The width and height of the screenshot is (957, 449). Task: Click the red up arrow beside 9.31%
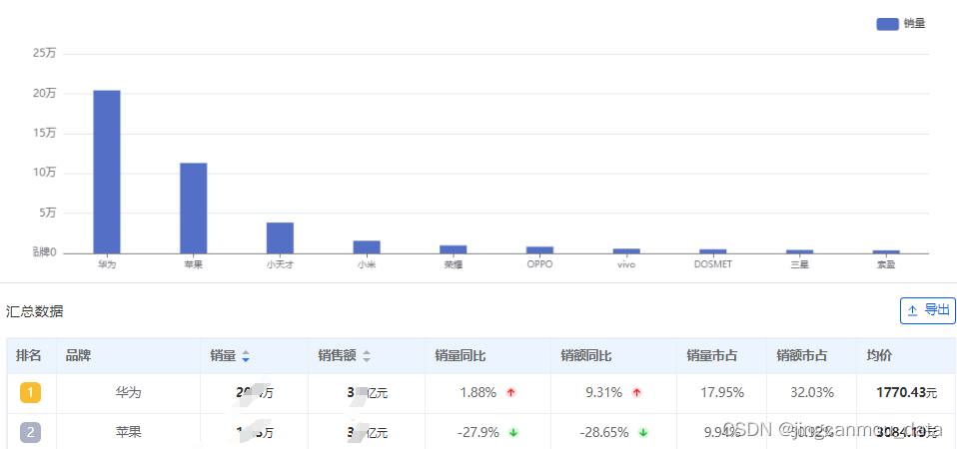[x=636, y=393]
